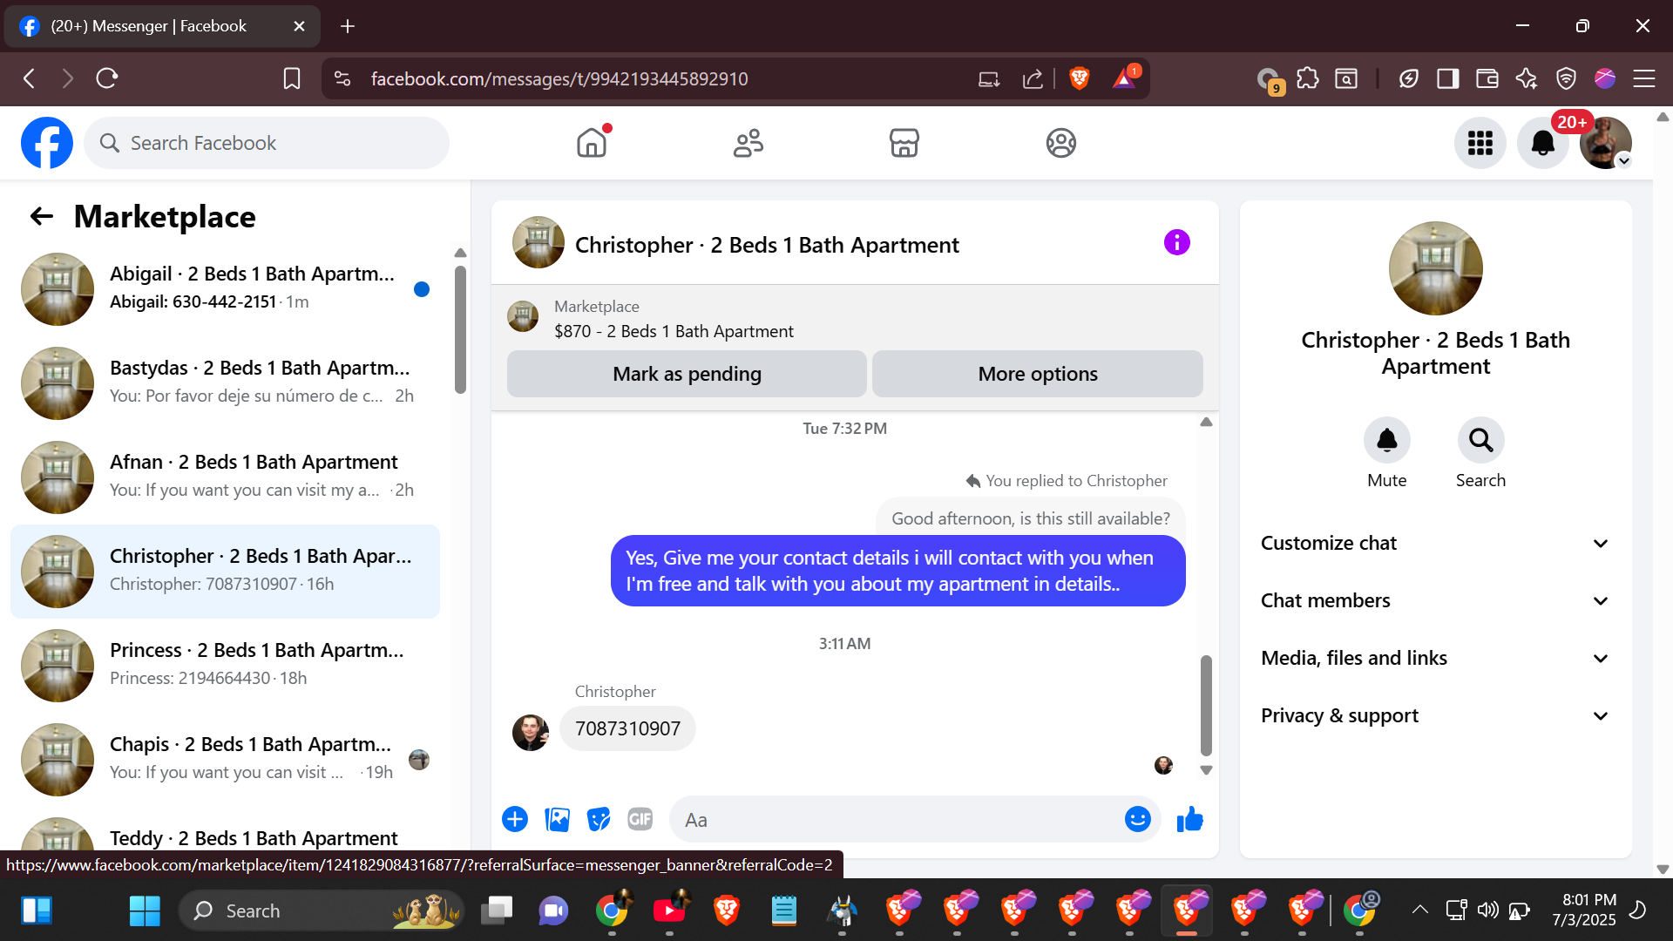1673x941 pixels.
Task: Open the Marketplace storefront icon
Action: (x=904, y=143)
